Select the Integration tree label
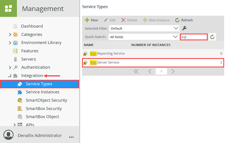Screen dimensions: 227x143 pos(32,76)
